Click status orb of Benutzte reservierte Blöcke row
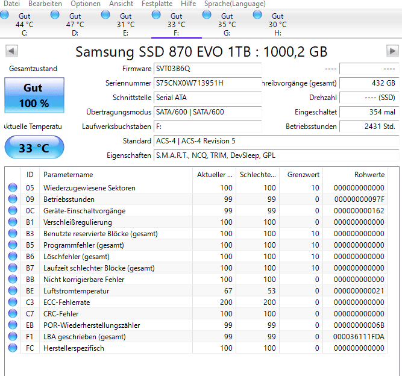 tap(13, 234)
